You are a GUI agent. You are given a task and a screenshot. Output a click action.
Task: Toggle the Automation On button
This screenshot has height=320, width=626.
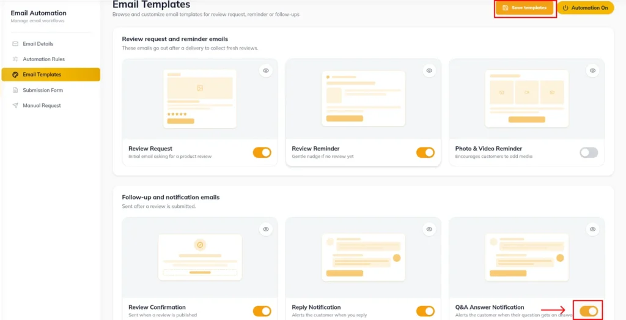tap(585, 7)
